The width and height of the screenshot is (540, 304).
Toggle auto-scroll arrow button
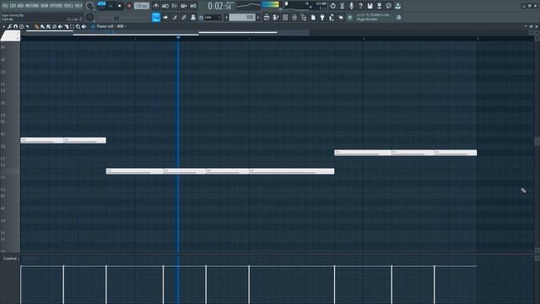tap(165, 17)
